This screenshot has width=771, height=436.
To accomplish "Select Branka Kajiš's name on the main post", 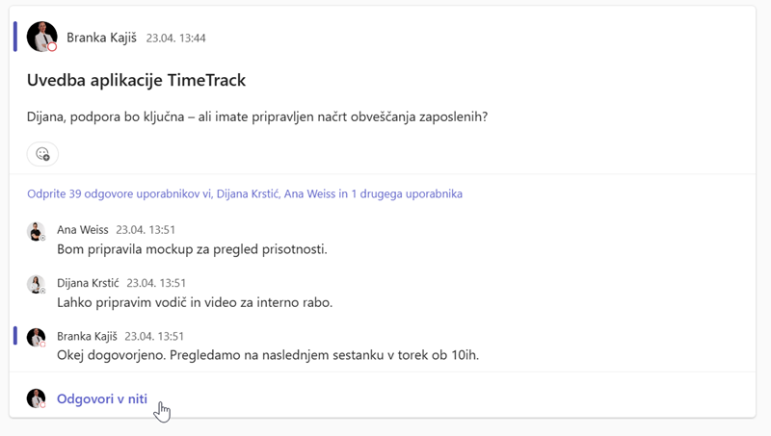I will click(x=101, y=38).
